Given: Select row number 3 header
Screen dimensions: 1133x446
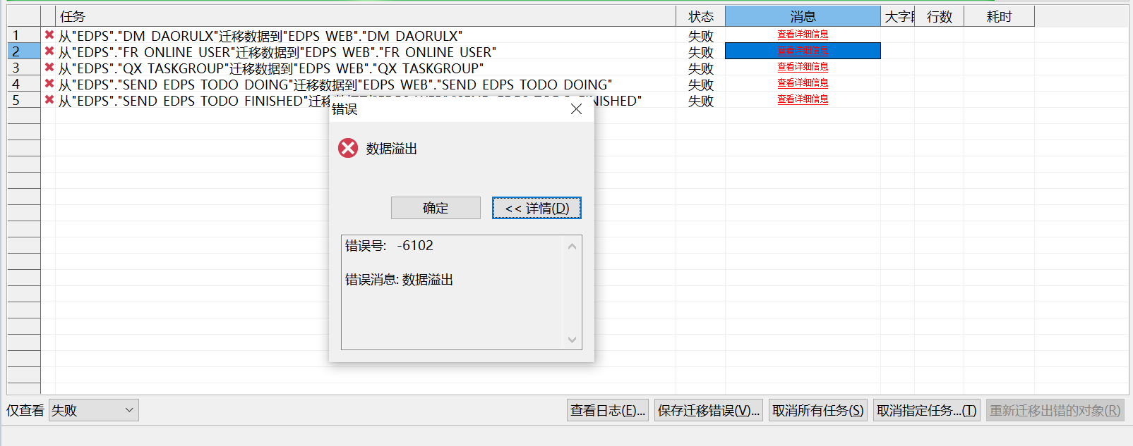Looking at the screenshot, I should (23, 67).
